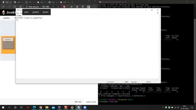Open the REST API link
This screenshot has height=110, width=196.
[78, 102]
